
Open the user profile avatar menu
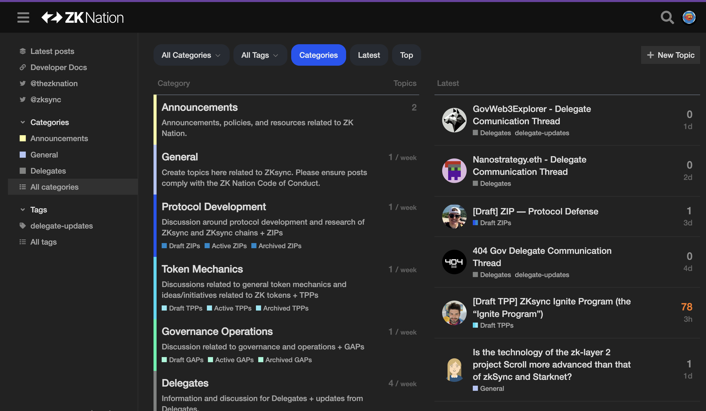689,18
